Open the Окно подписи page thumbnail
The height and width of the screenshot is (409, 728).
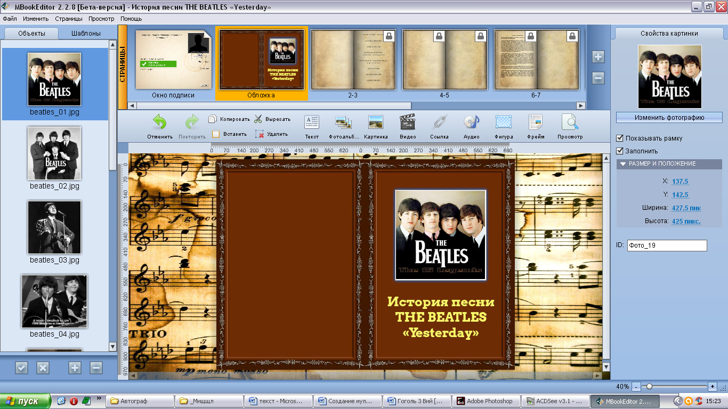pyautogui.click(x=173, y=60)
